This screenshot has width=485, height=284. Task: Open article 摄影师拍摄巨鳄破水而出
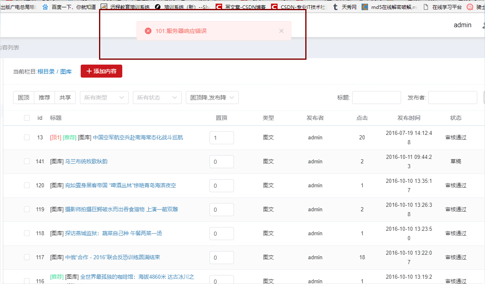click(121, 209)
